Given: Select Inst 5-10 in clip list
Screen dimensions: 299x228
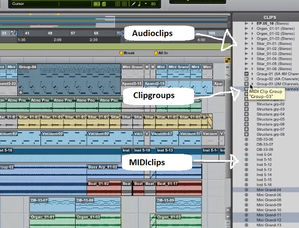Looking at the screenshot, I should (x=264, y=160).
